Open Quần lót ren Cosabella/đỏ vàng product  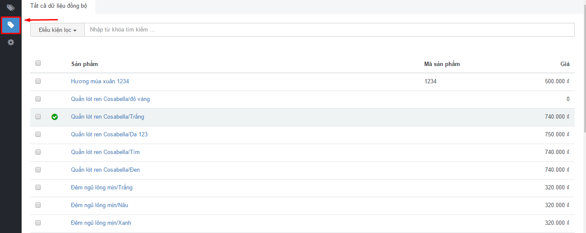(110, 99)
